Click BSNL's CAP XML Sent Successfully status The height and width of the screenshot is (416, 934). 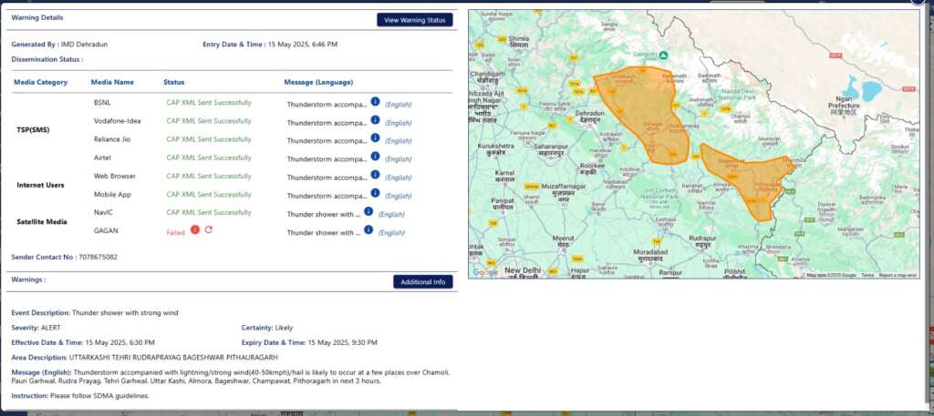(x=209, y=102)
